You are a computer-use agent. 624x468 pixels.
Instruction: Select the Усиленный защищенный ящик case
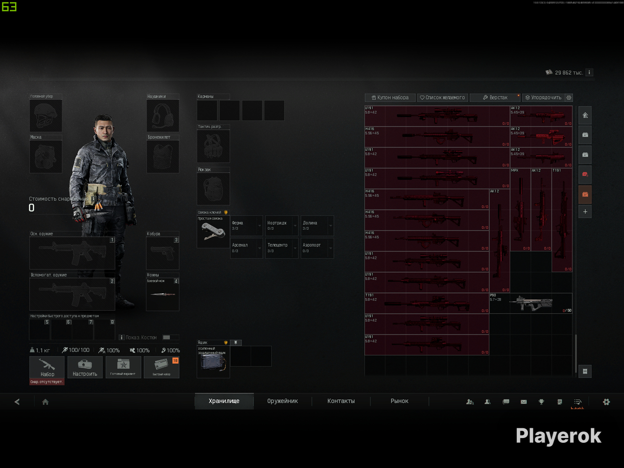click(x=213, y=362)
